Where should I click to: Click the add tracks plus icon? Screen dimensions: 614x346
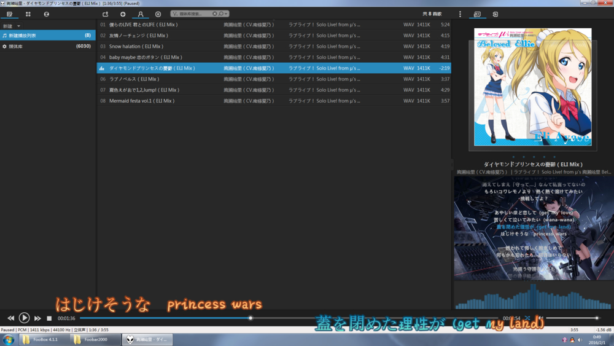[x=123, y=14]
